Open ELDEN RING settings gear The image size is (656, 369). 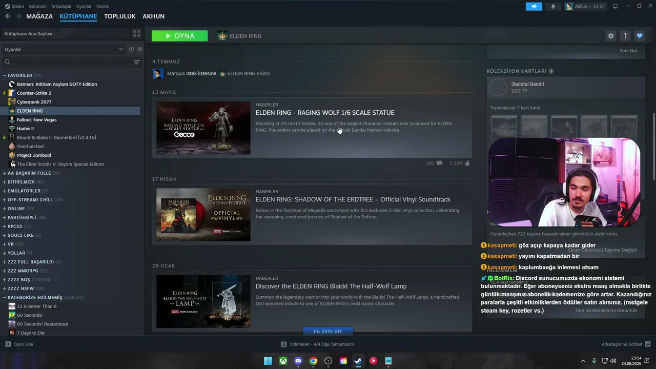pos(610,36)
